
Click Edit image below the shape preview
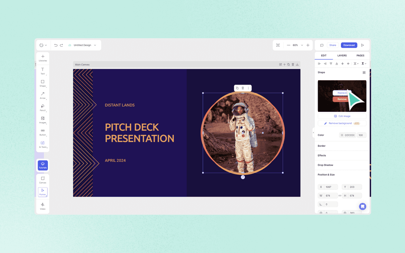tap(342, 116)
